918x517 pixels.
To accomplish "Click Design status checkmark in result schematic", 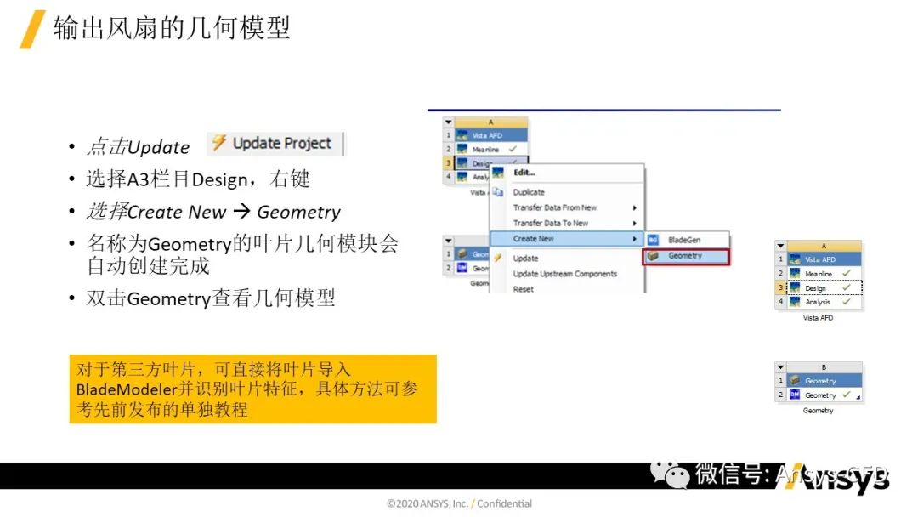I will tap(847, 287).
